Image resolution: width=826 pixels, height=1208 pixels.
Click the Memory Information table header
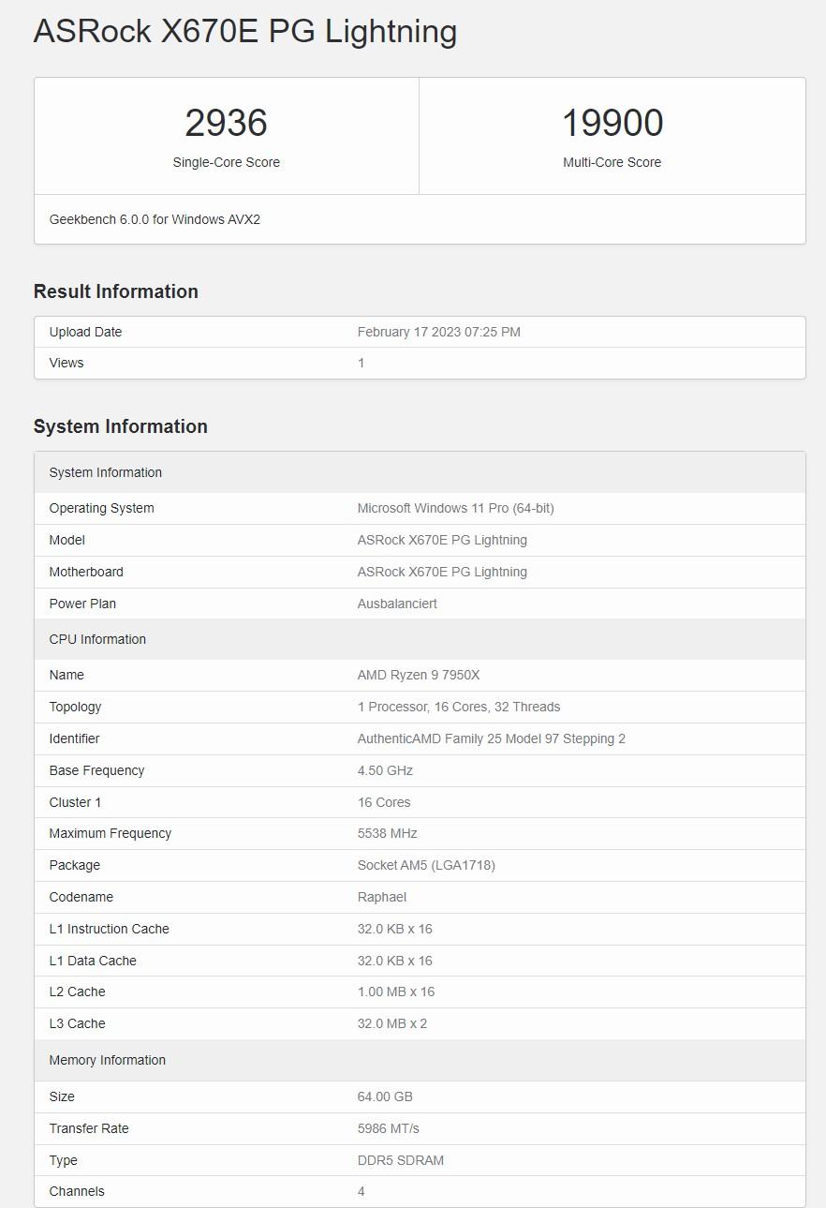pyautogui.click(x=107, y=1060)
